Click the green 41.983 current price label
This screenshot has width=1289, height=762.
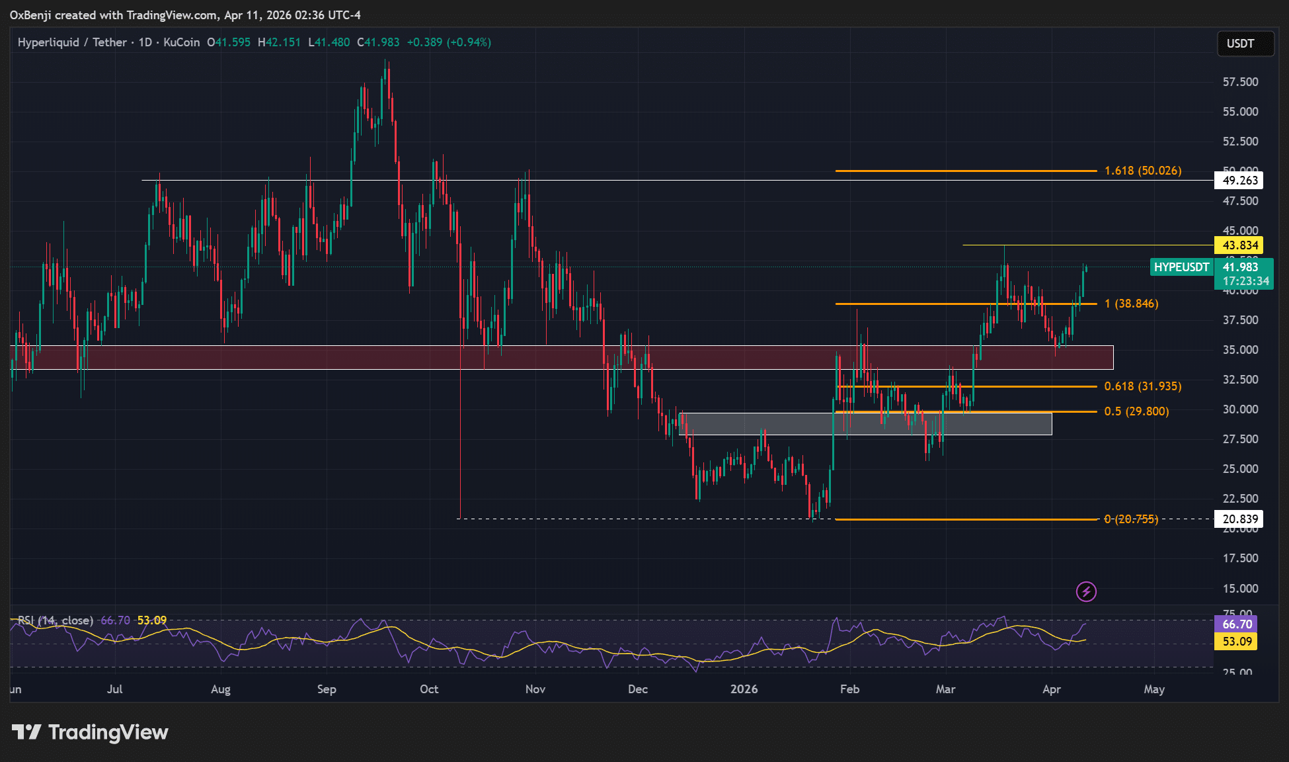[x=1245, y=267]
